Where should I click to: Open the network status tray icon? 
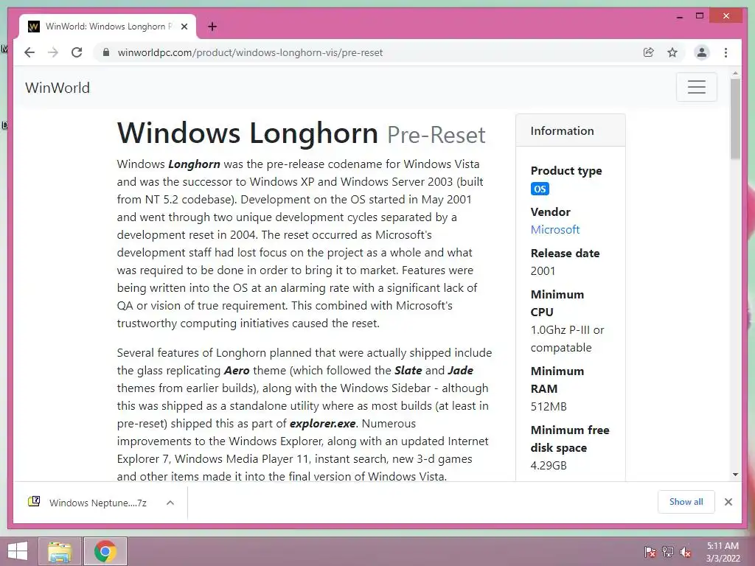click(x=667, y=552)
